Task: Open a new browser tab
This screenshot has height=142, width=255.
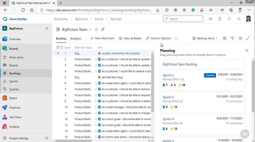Action: tap(60, 3)
